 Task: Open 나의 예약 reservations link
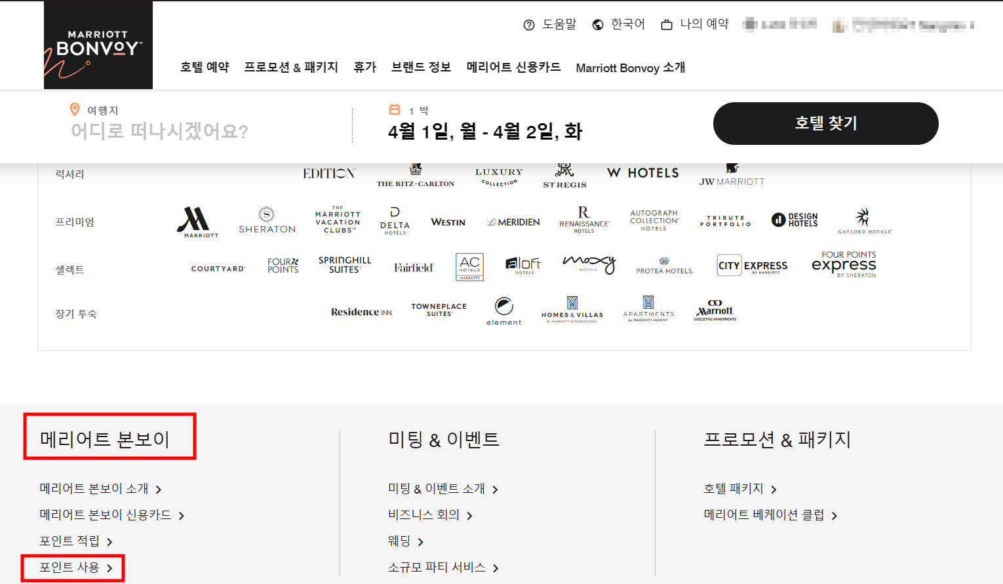pyautogui.click(x=695, y=24)
